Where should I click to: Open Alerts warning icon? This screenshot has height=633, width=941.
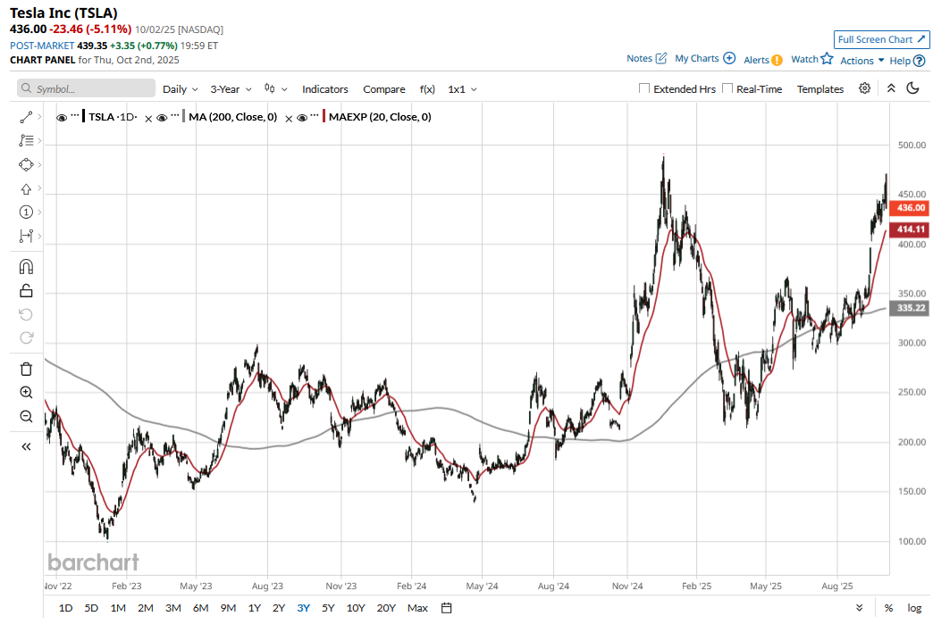(777, 60)
